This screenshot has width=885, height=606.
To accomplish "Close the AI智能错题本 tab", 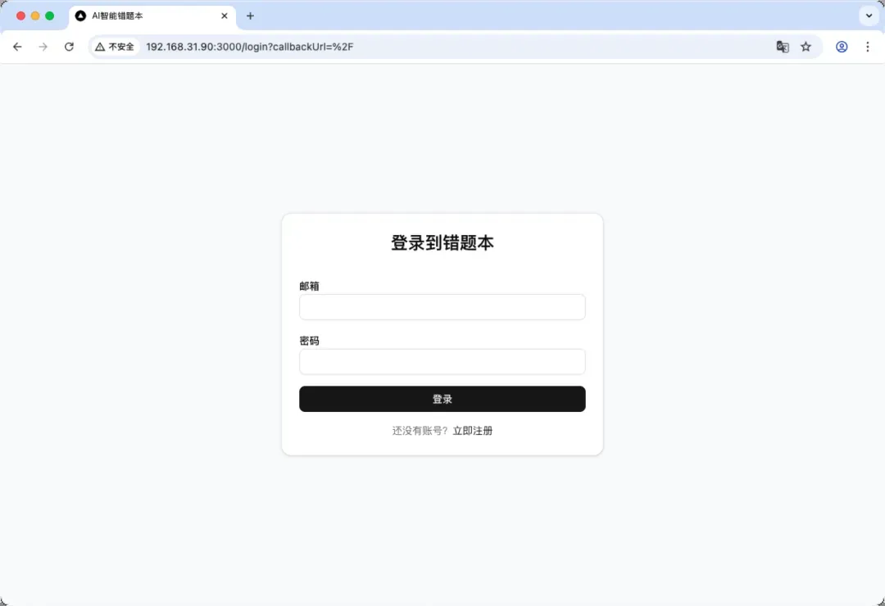I will (x=225, y=16).
